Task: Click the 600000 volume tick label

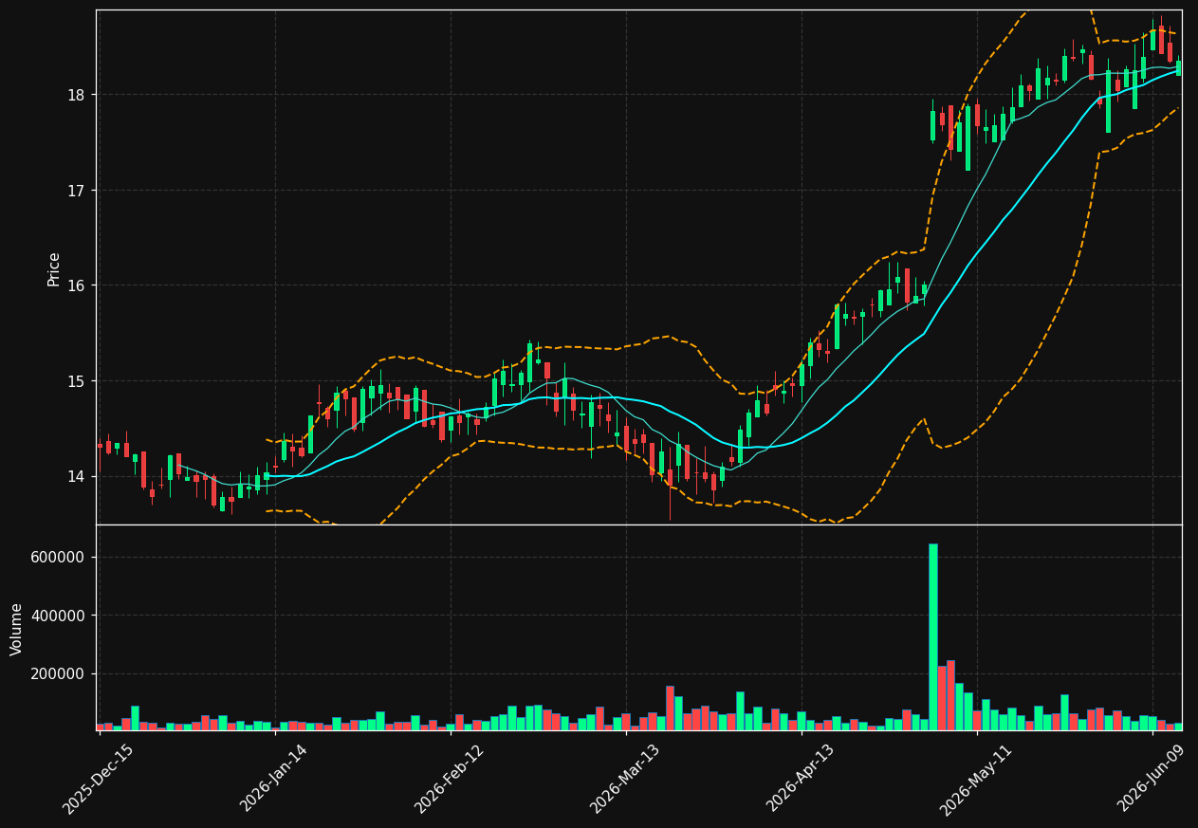Action: coord(58,557)
